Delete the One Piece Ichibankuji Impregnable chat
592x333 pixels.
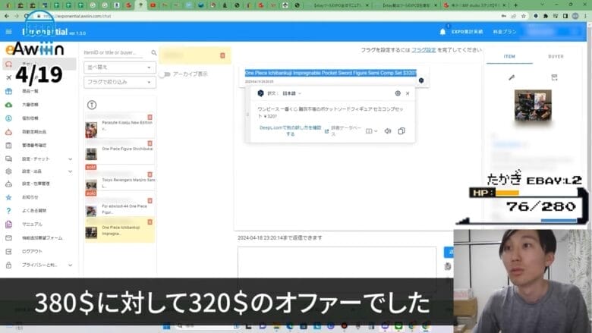coord(150,222)
